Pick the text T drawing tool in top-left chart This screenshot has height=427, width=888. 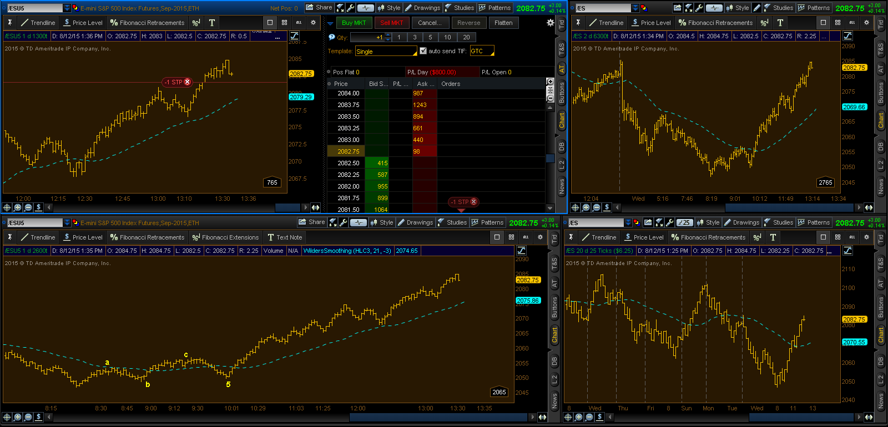coord(212,23)
